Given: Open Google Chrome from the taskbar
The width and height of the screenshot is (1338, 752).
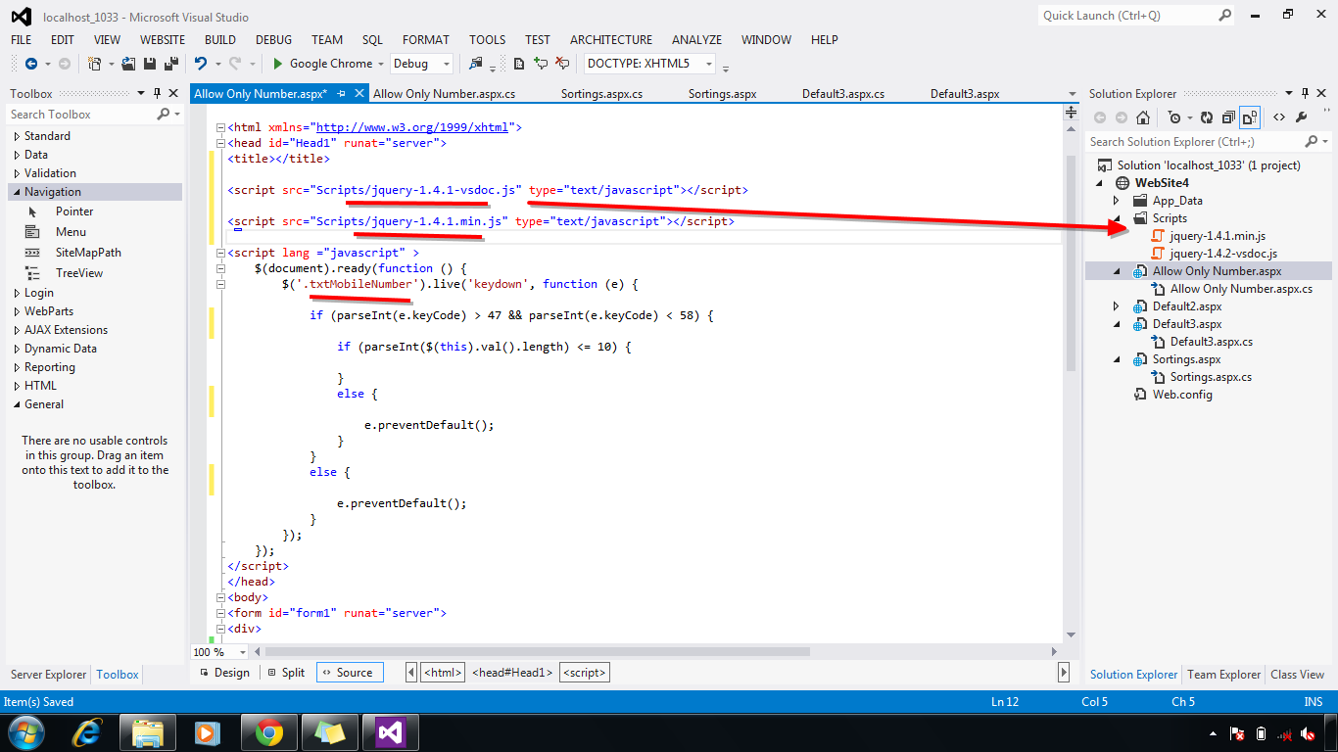Looking at the screenshot, I should click(269, 731).
